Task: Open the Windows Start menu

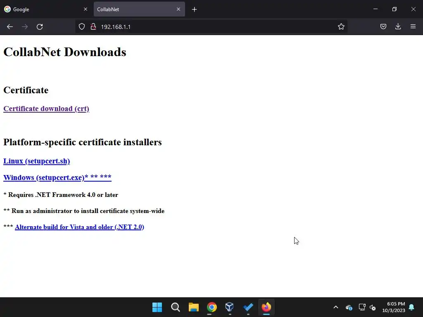Action: [157, 307]
